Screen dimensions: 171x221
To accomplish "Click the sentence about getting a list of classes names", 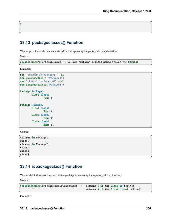I will (x=69, y=51).
